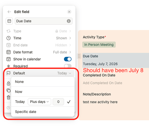This screenshot has height=131, width=149.
Task: Click the lock icon below Default
Action: (9, 83)
